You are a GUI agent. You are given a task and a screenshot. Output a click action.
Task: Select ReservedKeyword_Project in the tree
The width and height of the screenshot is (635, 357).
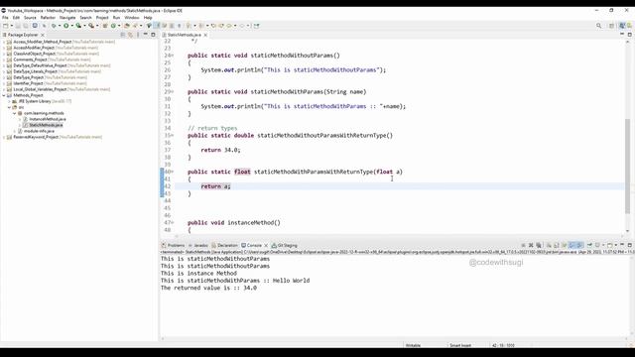[x=36, y=137]
